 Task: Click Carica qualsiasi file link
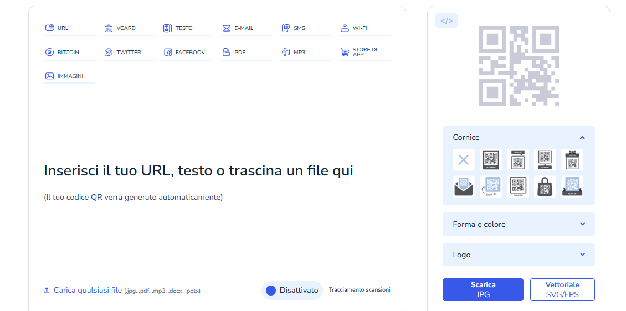(x=88, y=291)
